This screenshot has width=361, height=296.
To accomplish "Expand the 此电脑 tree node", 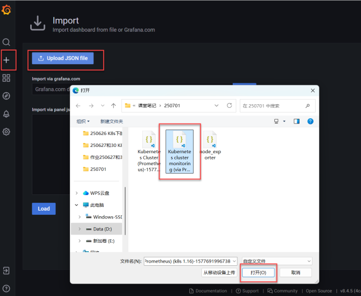I will pyautogui.click(x=78, y=205).
